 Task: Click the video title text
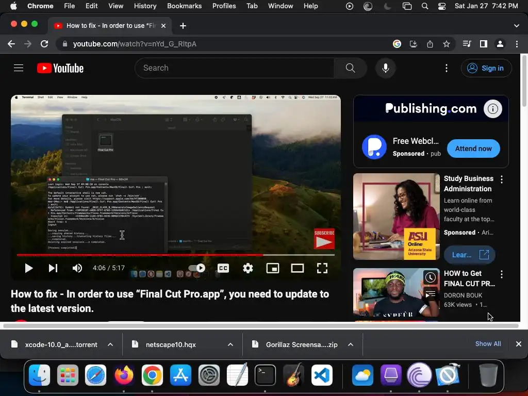tap(170, 301)
